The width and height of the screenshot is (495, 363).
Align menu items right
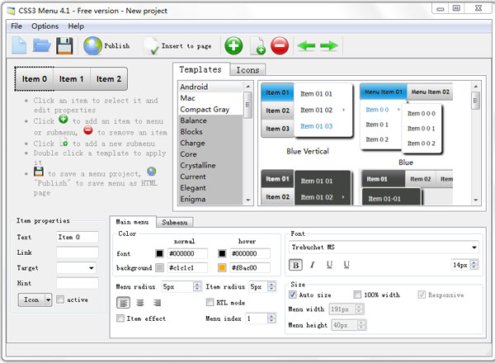coord(157,303)
